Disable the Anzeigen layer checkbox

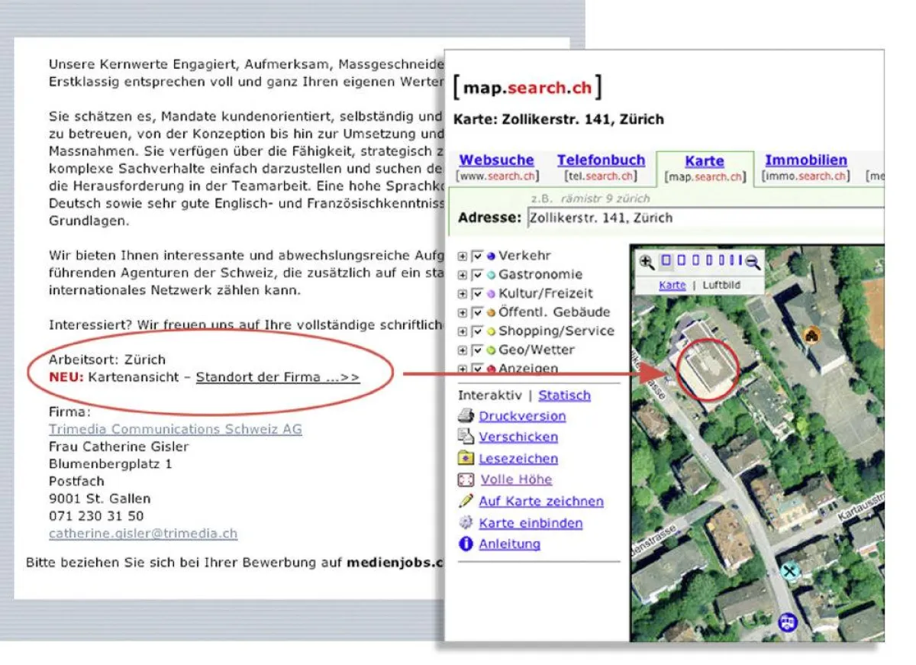point(476,369)
